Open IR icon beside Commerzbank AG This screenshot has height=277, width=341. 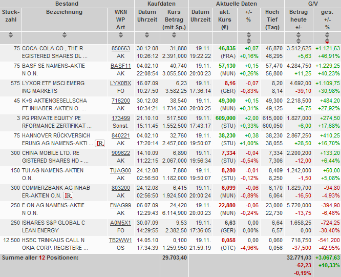pyautogui.click(x=68, y=196)
